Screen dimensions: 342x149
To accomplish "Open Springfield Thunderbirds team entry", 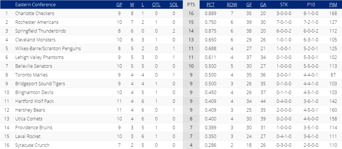I will coord(40,31).
